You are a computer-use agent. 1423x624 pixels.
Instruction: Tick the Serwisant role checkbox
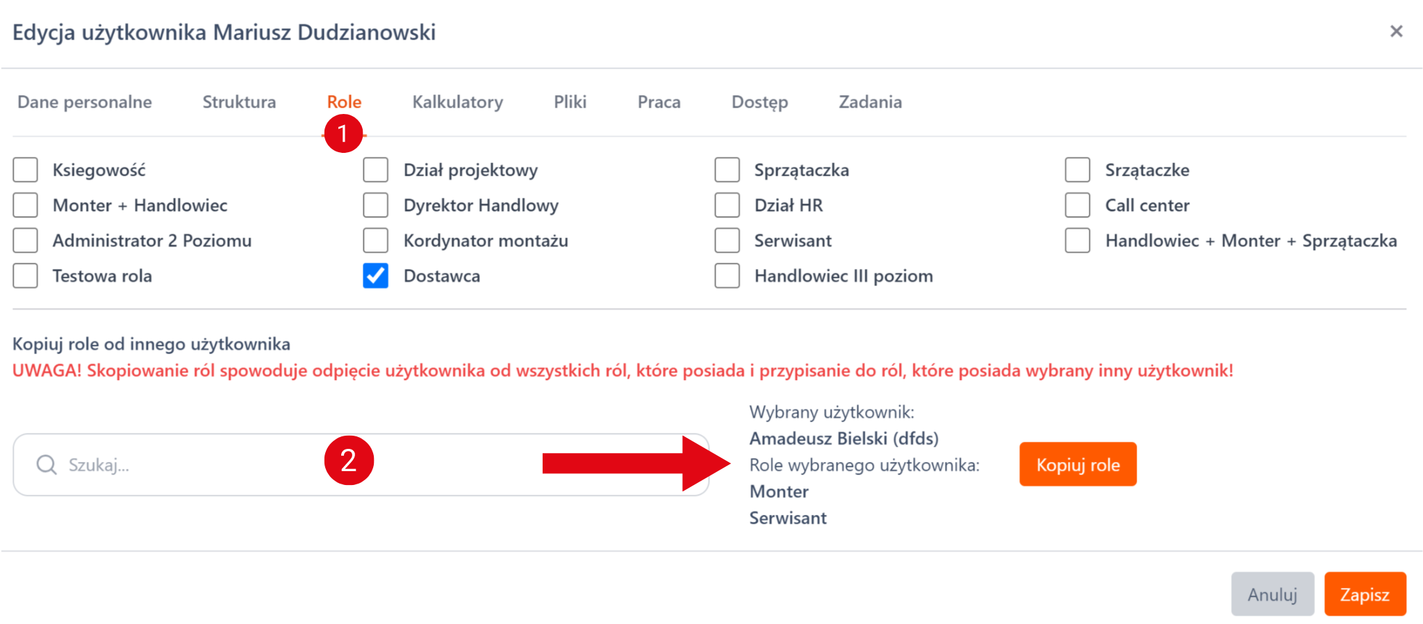pos(727,240)
